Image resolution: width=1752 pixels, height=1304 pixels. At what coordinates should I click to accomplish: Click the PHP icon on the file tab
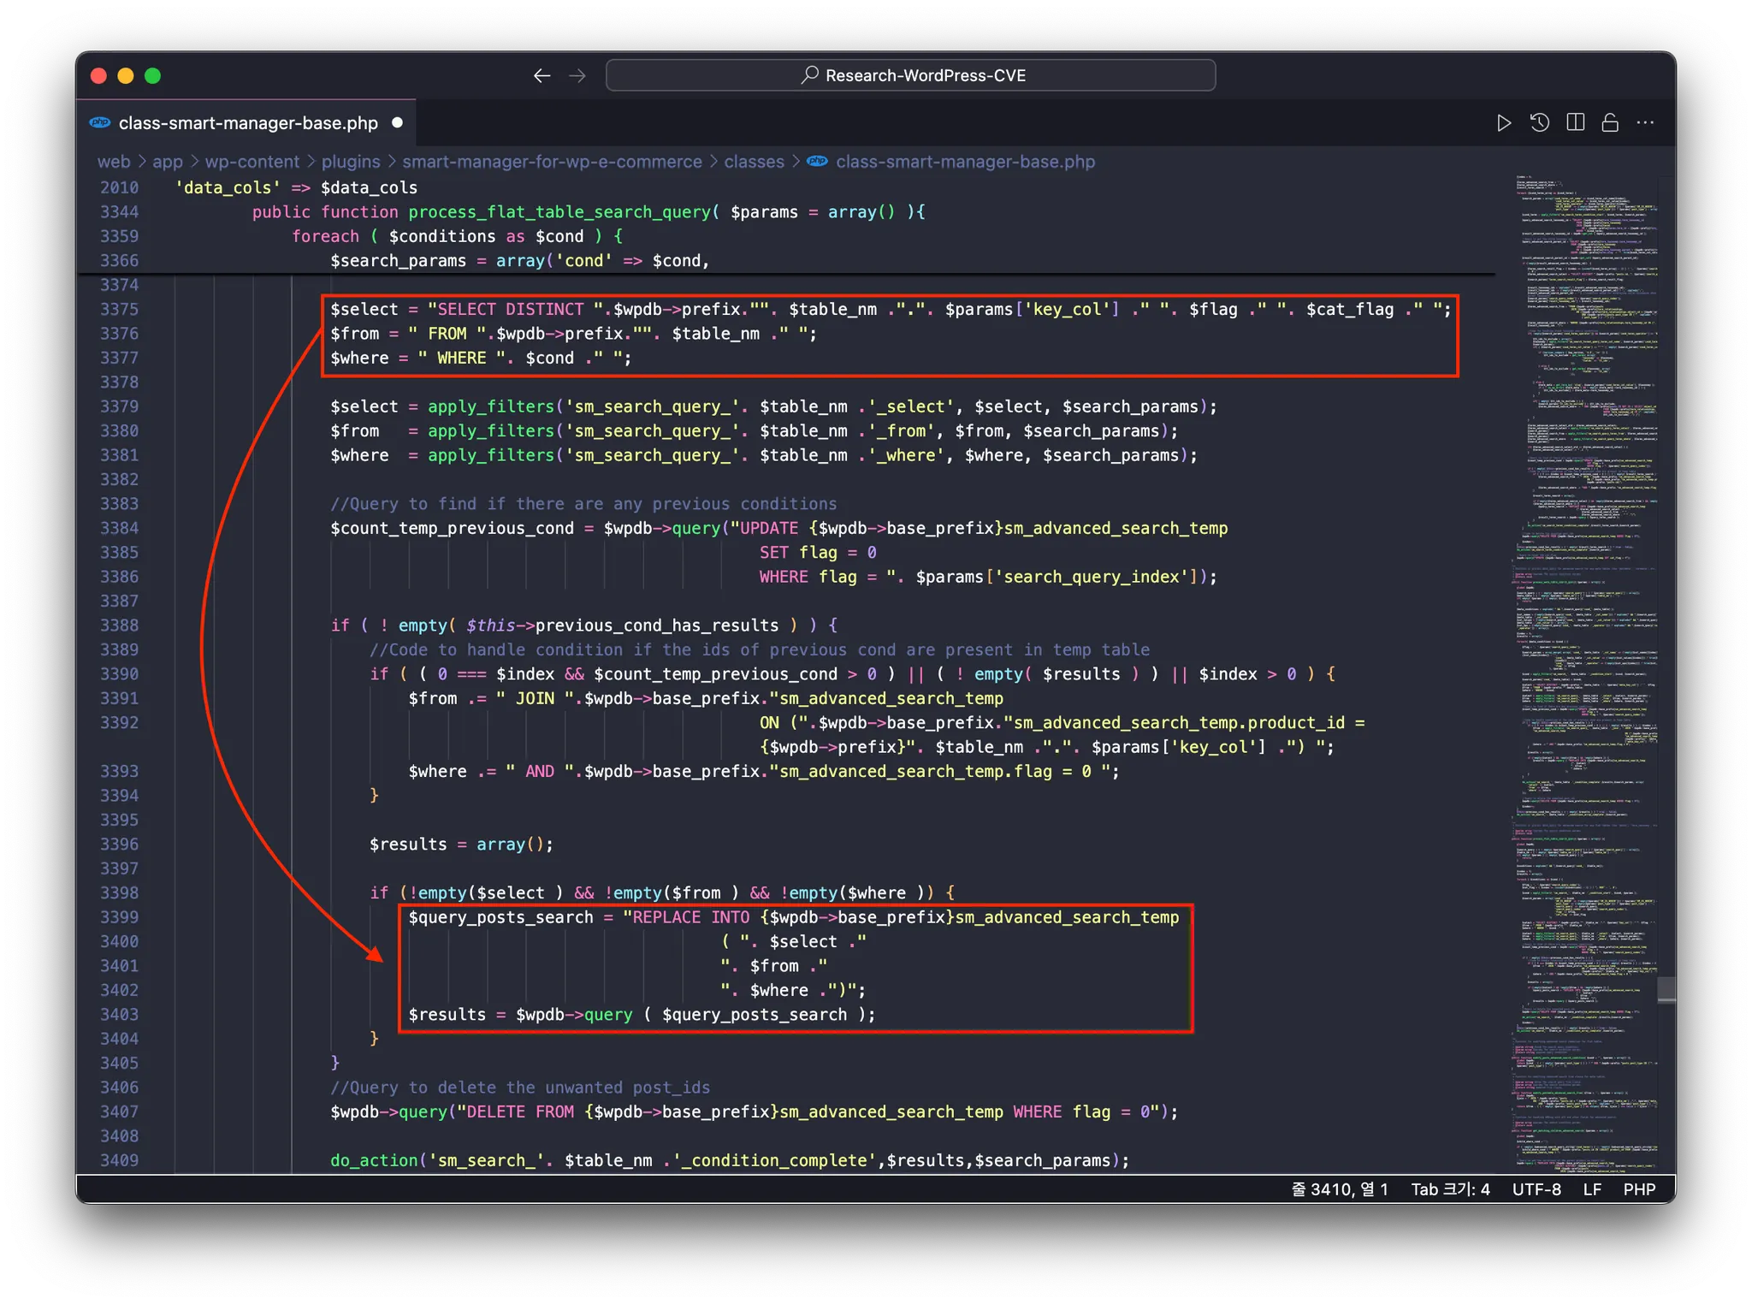[100, 123]
